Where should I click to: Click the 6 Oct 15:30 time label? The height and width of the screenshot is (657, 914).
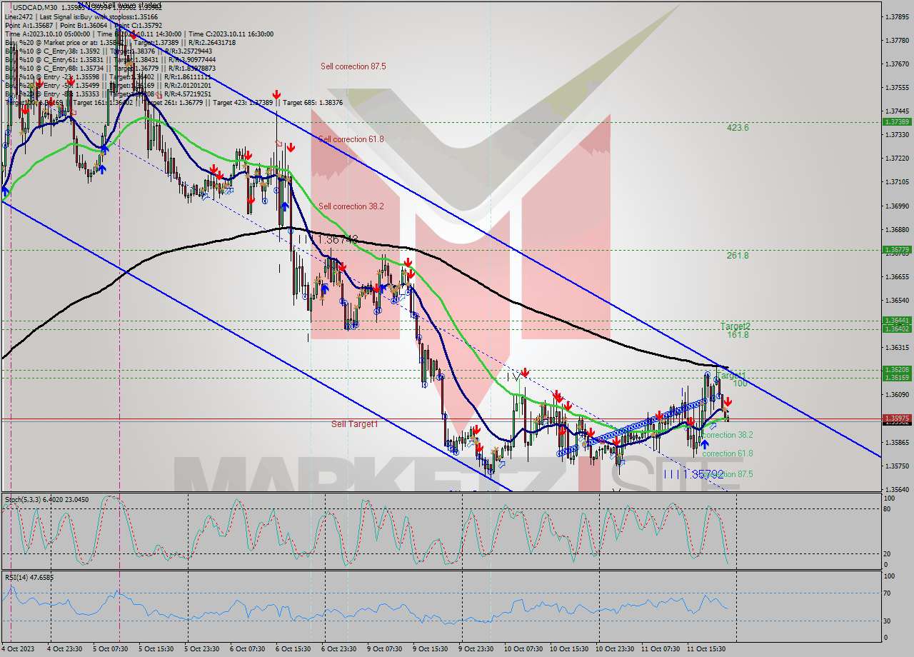(x=294, y=649)
